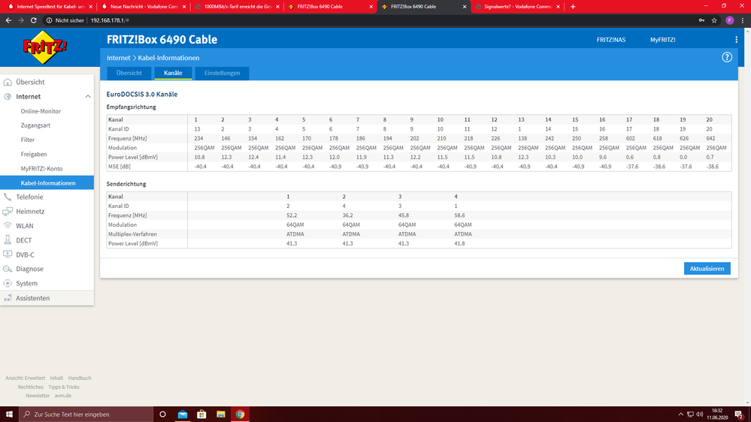Open Microsoft Store on taskbar
751x422 pixels.
pyautogui.click(x=201, y=414)
